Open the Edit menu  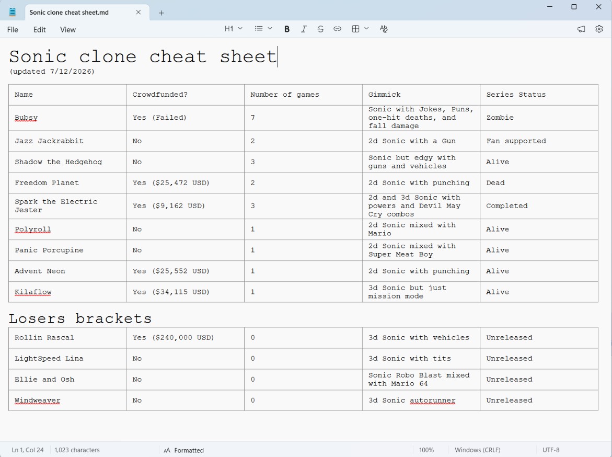click(x=39, y=30)
